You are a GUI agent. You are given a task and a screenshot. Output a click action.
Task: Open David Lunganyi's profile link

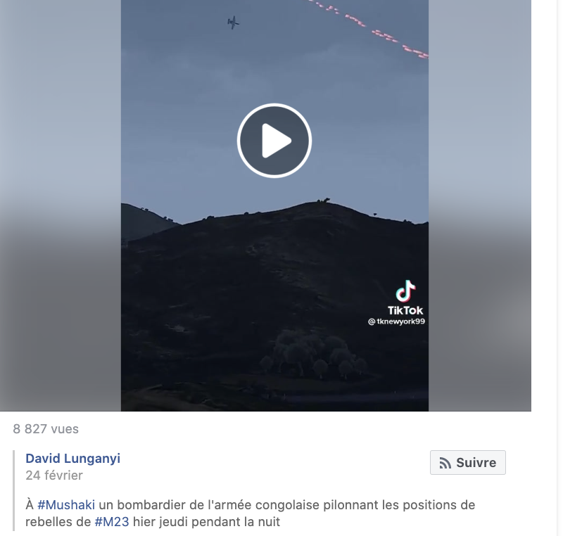73,458
